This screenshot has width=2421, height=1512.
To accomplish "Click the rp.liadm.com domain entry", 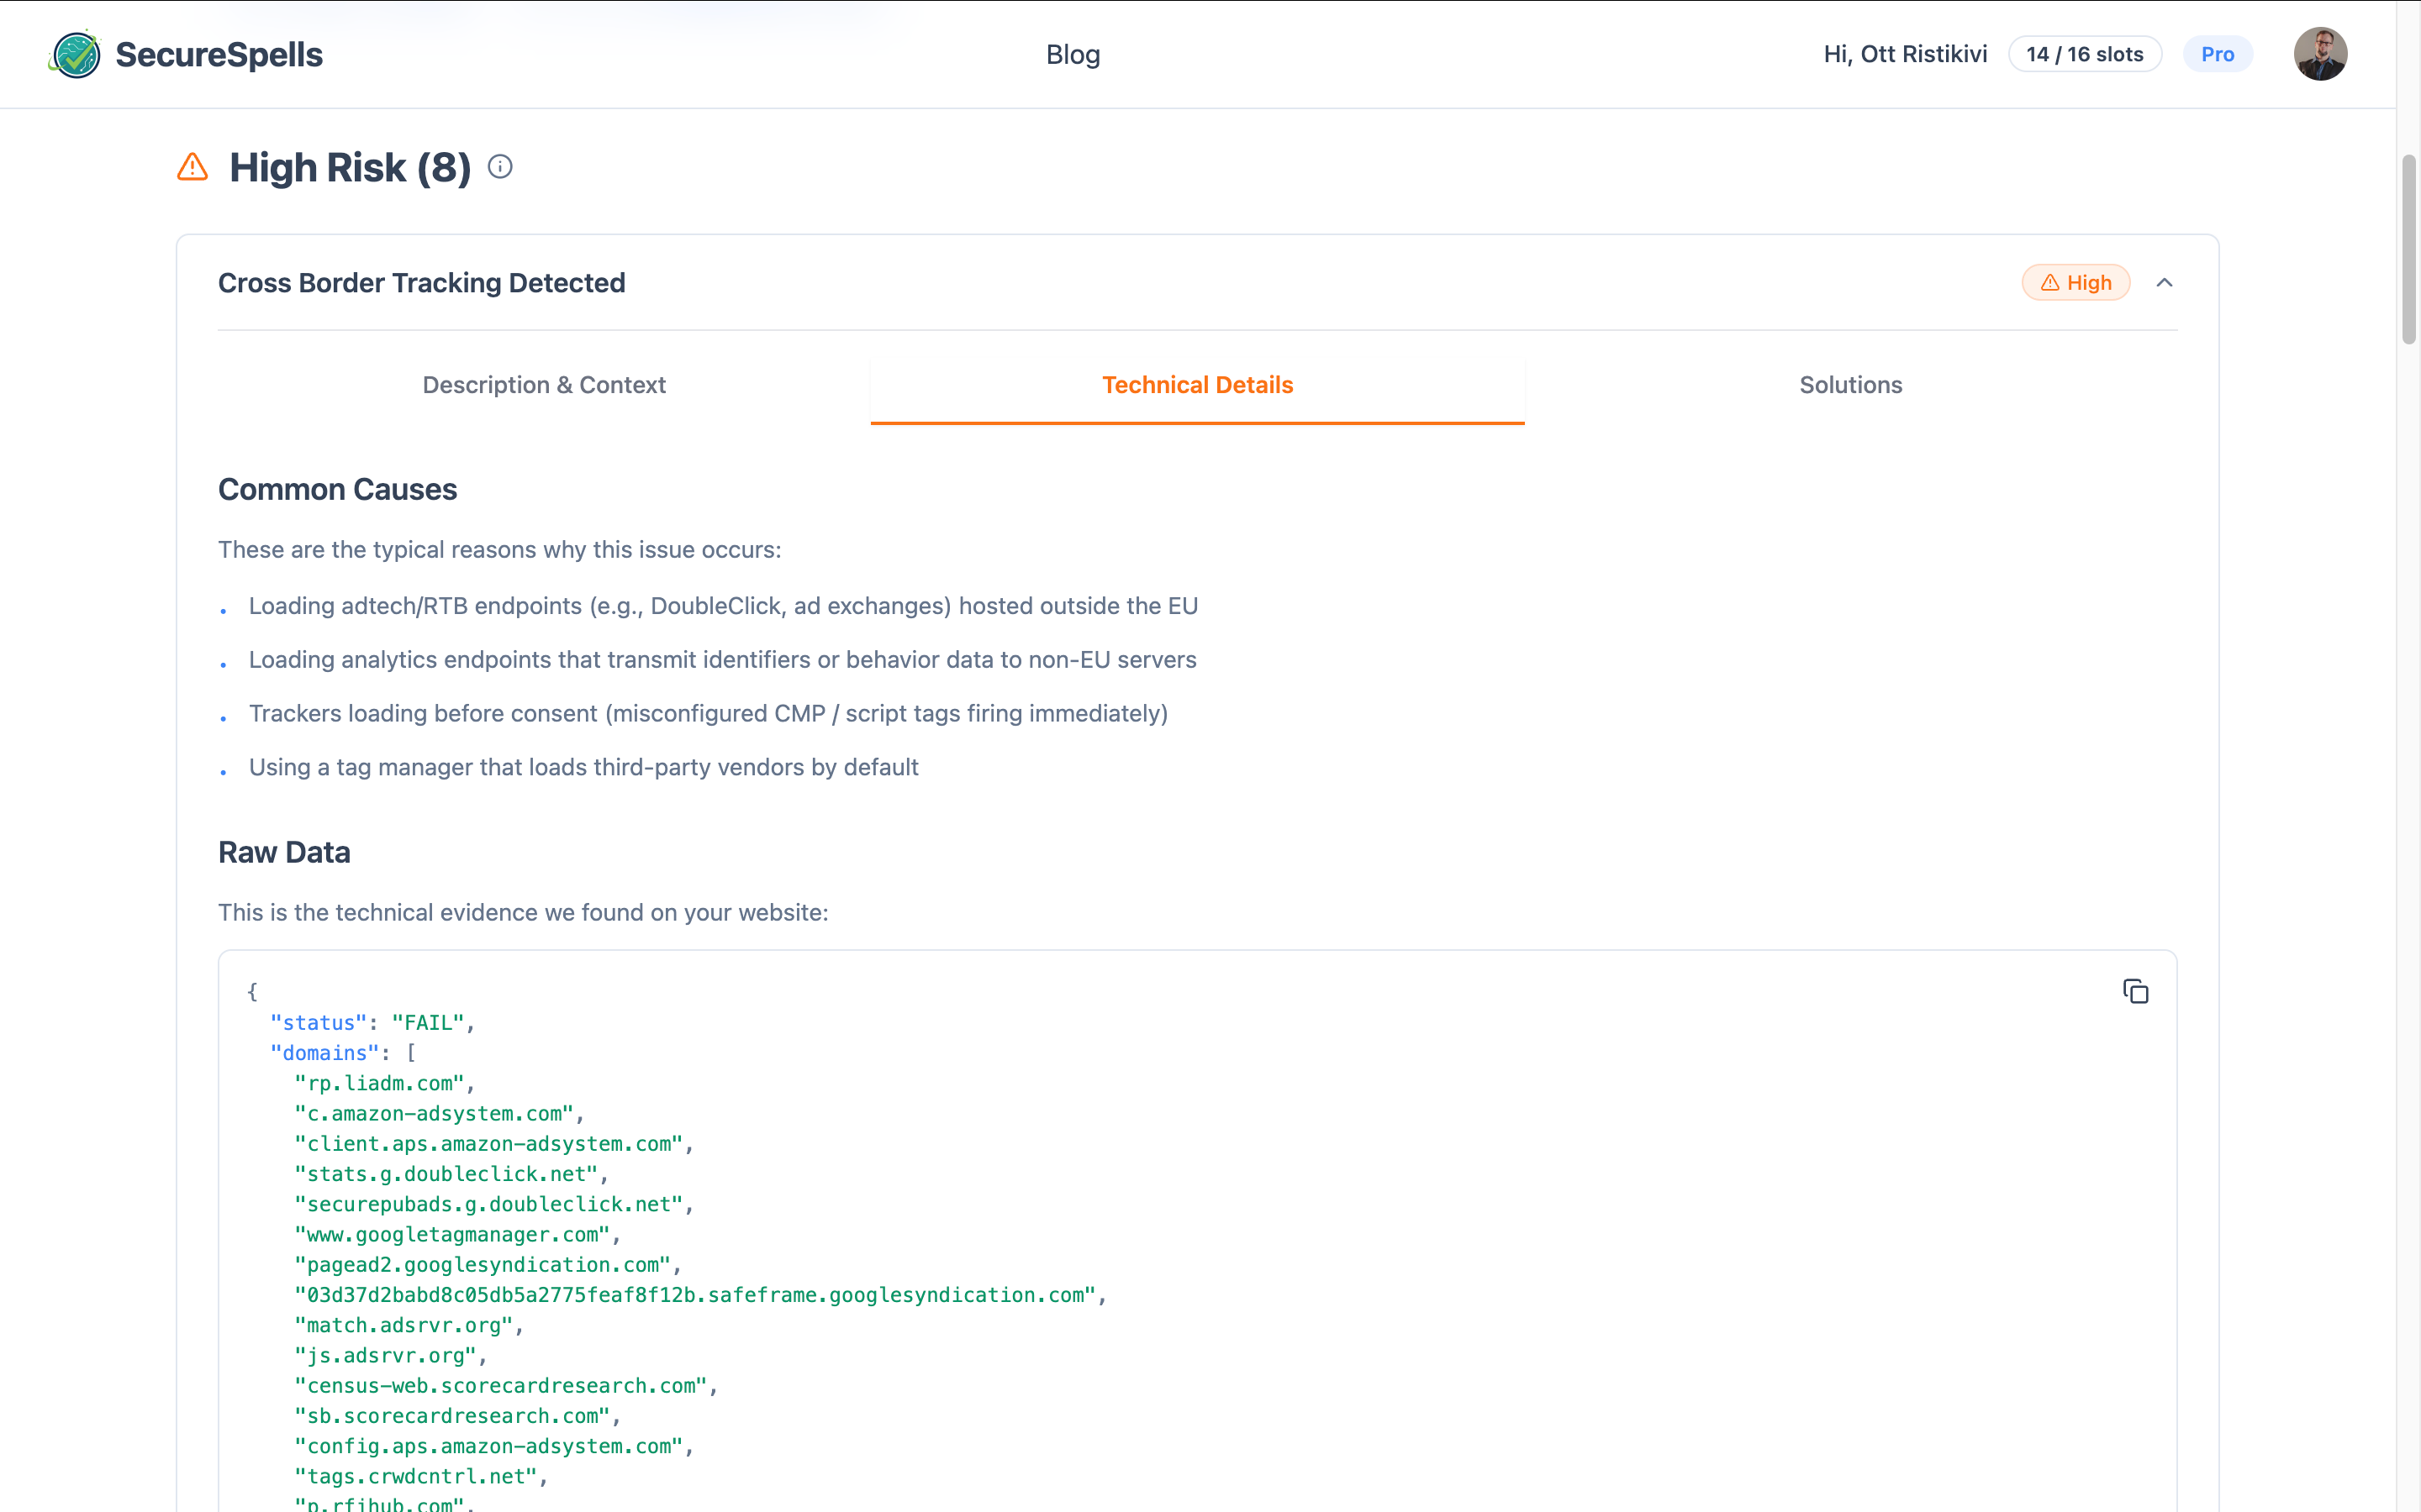I will point(383,1083).
